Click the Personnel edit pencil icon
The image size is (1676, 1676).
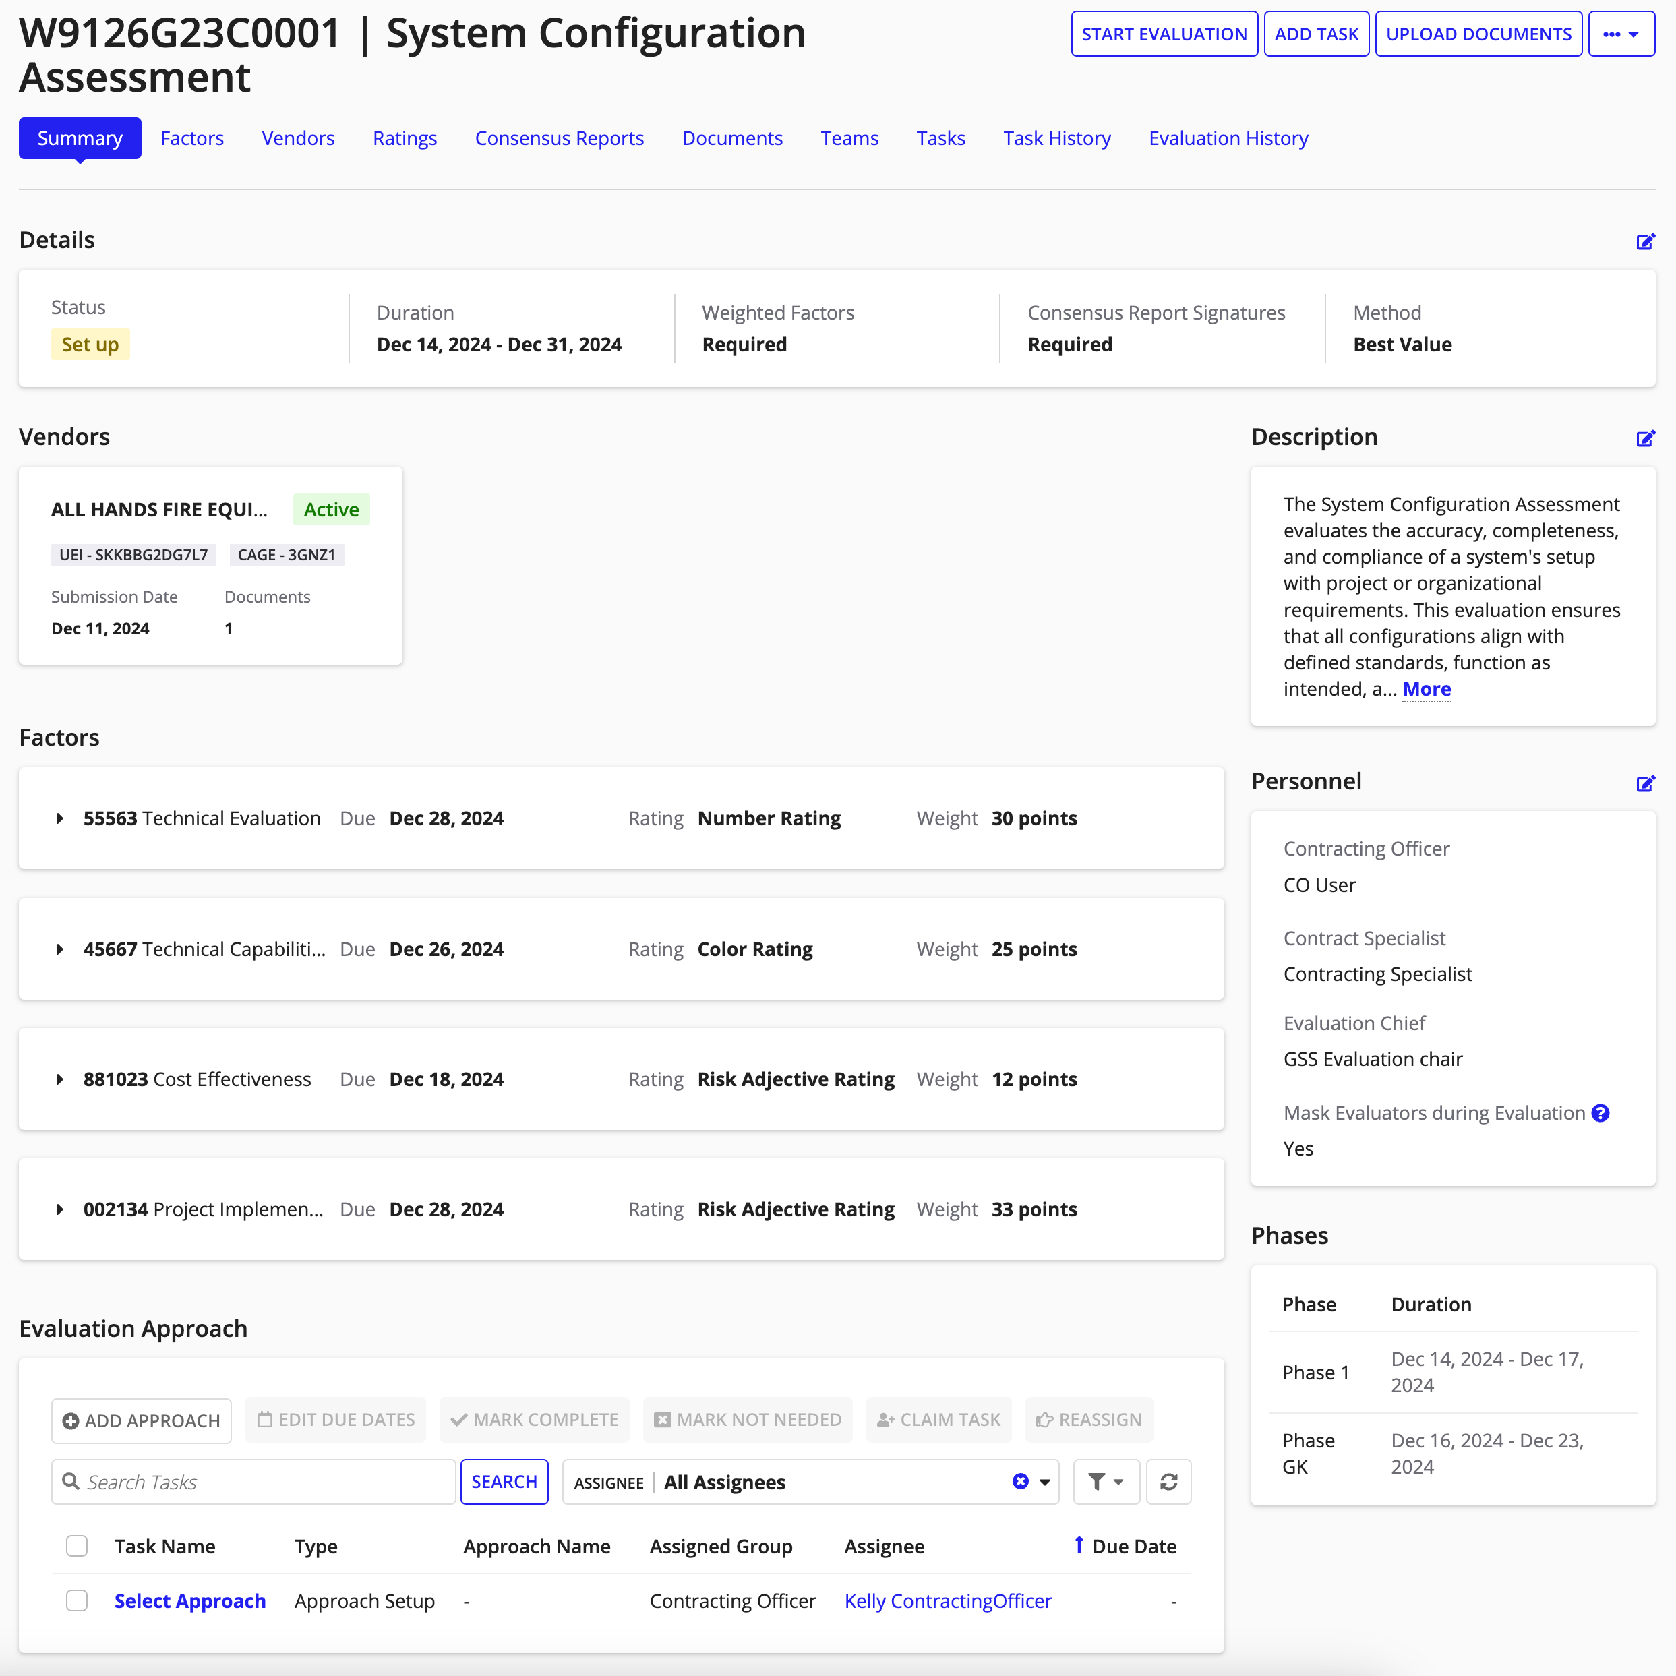click(1645, 783)
